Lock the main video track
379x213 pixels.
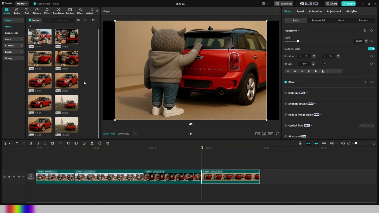pyautogui.click(x=9, y=177)
